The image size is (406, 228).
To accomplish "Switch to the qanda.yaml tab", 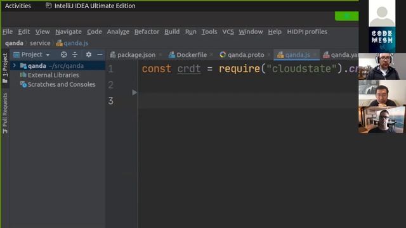I will (341, 55).
